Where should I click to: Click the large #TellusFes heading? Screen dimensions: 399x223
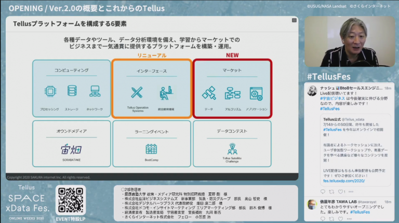tap(329, 76)
